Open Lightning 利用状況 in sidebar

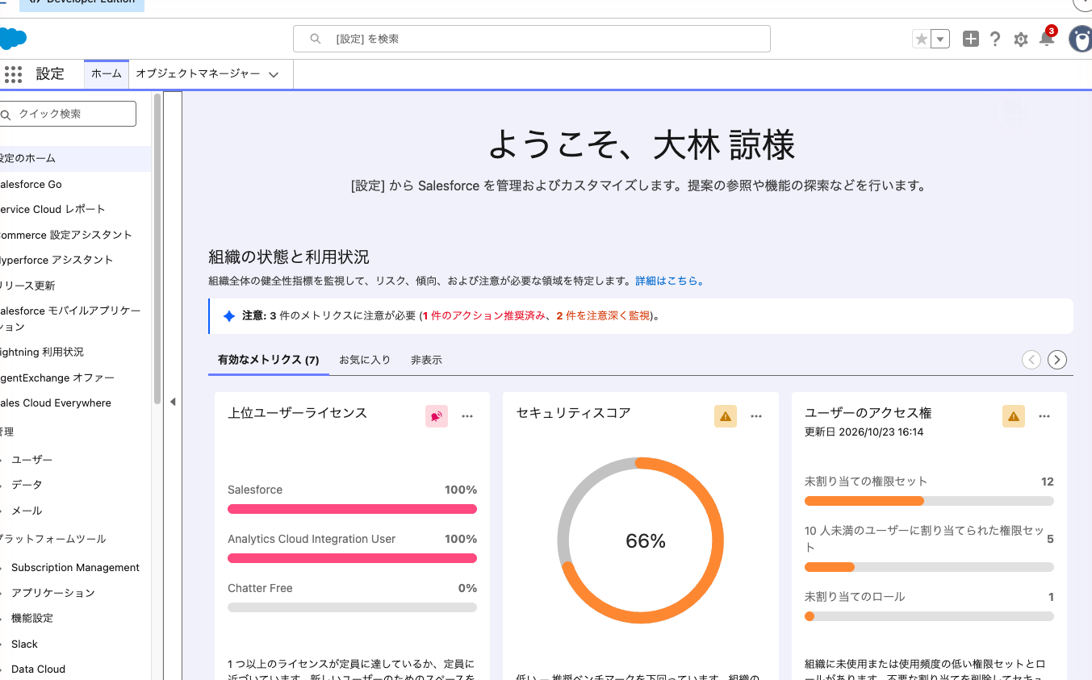click(41, 352)
